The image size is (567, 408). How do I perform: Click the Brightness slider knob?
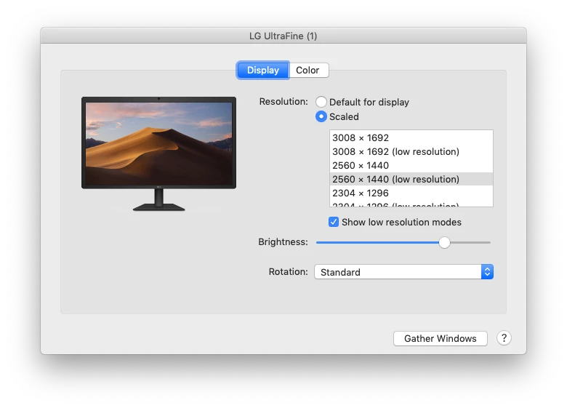coord(444,242)
